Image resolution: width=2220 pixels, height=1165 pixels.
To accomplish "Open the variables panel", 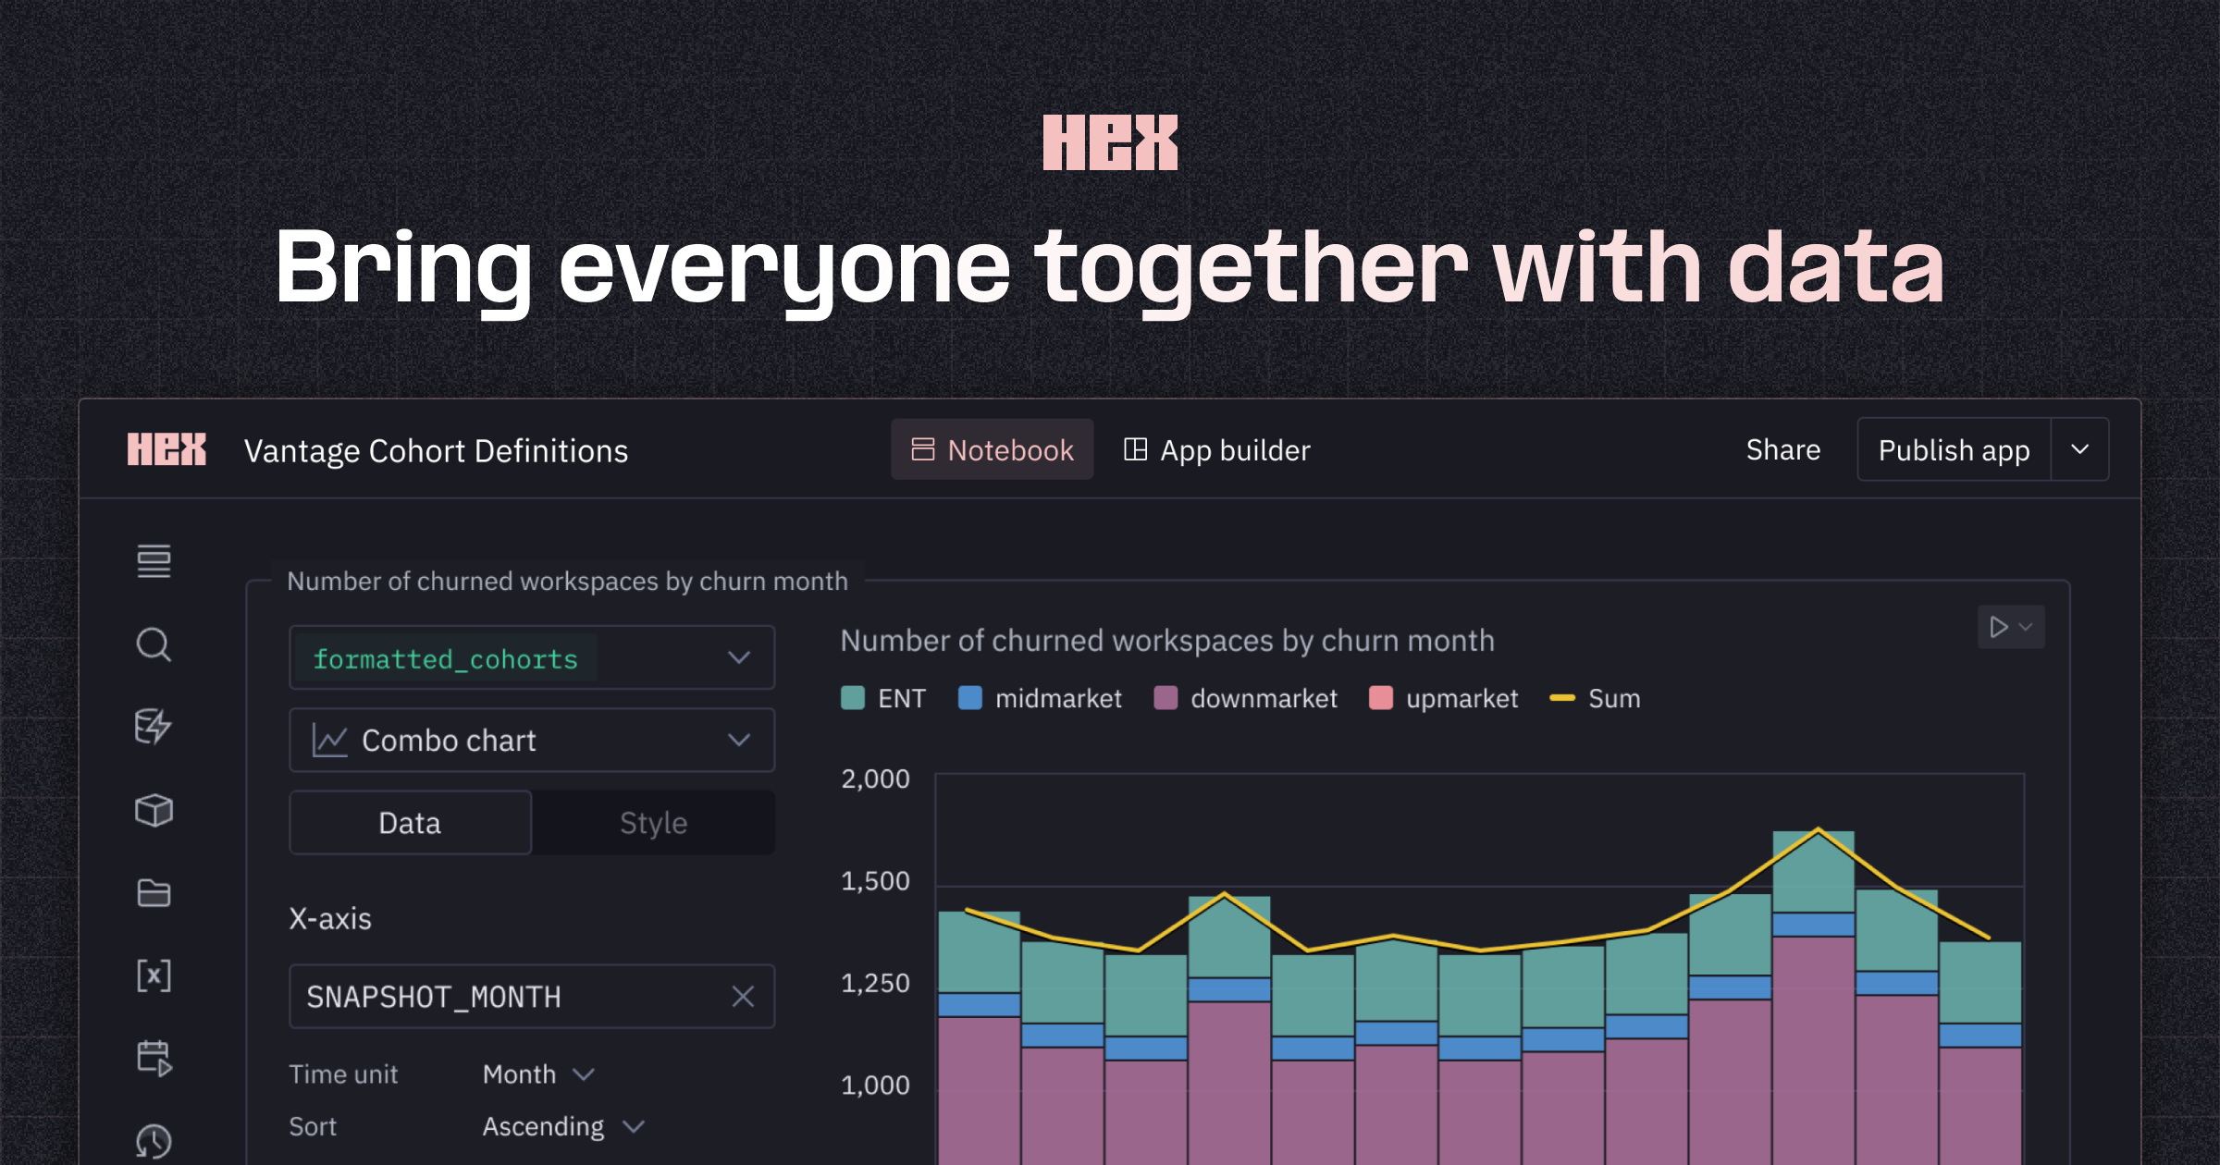I will click(x=154, y=975).
